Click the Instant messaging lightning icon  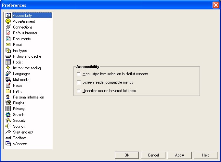point(8,68)
